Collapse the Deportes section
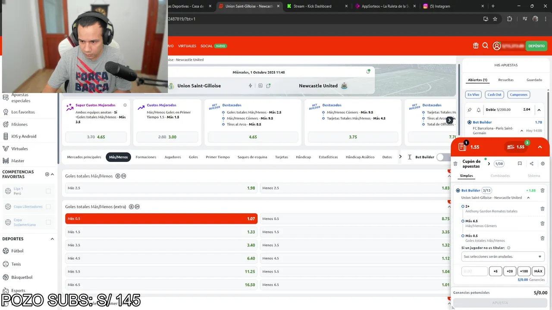552x310 pixels. (52, 239)
